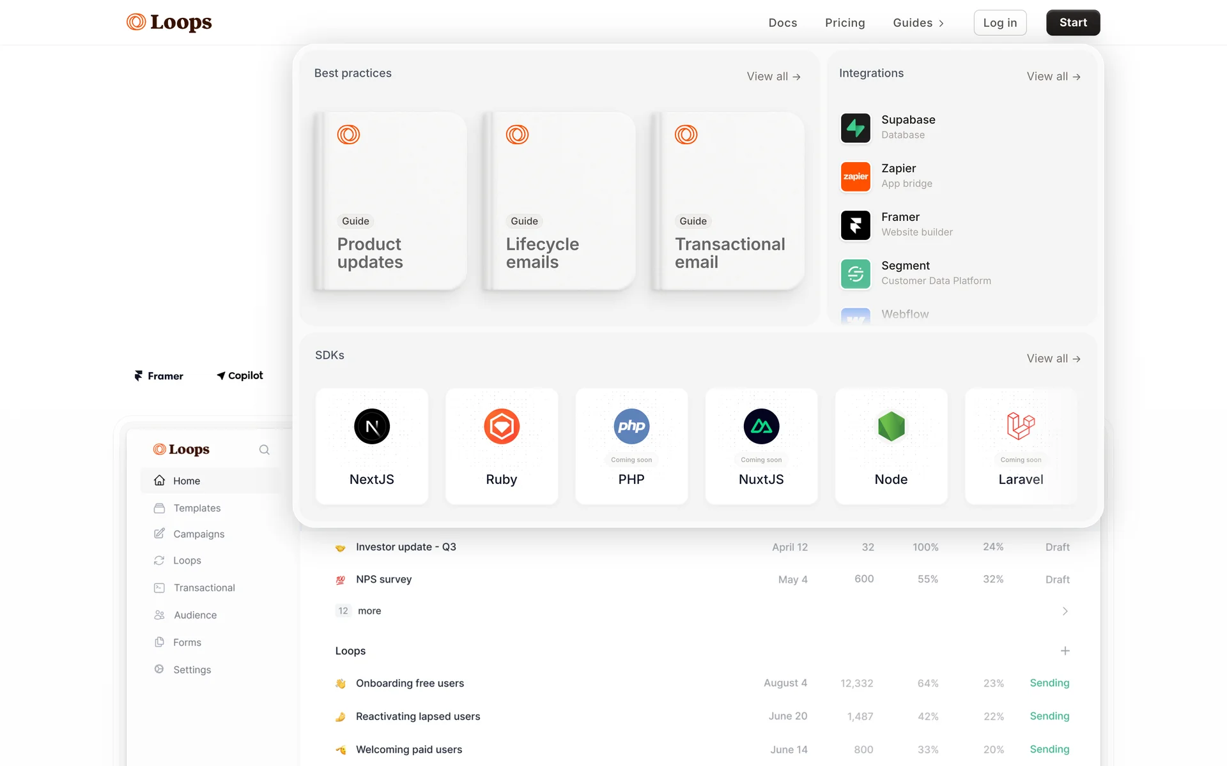1227x766 pixels.
Task: Click the Loops logo in header
Action: [169, 22]
